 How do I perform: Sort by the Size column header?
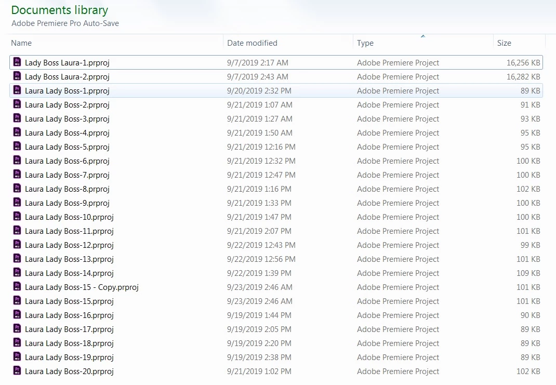tap(504, 43)
